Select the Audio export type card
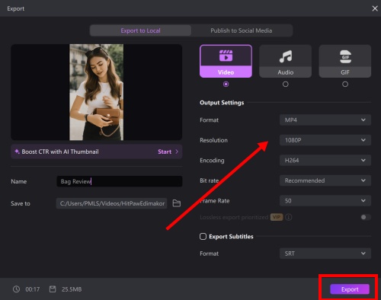The height and width of the screenshot is (300, 381). (x=285, y=61)
